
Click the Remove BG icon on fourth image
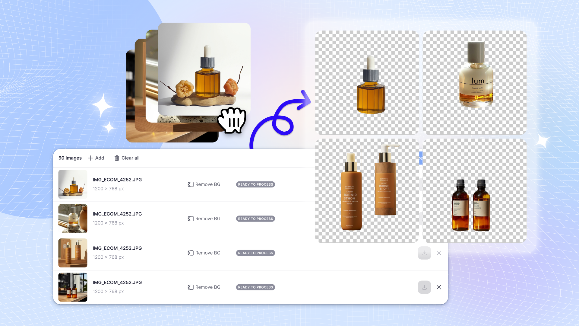pyautogui.click(x=190, y=287)
